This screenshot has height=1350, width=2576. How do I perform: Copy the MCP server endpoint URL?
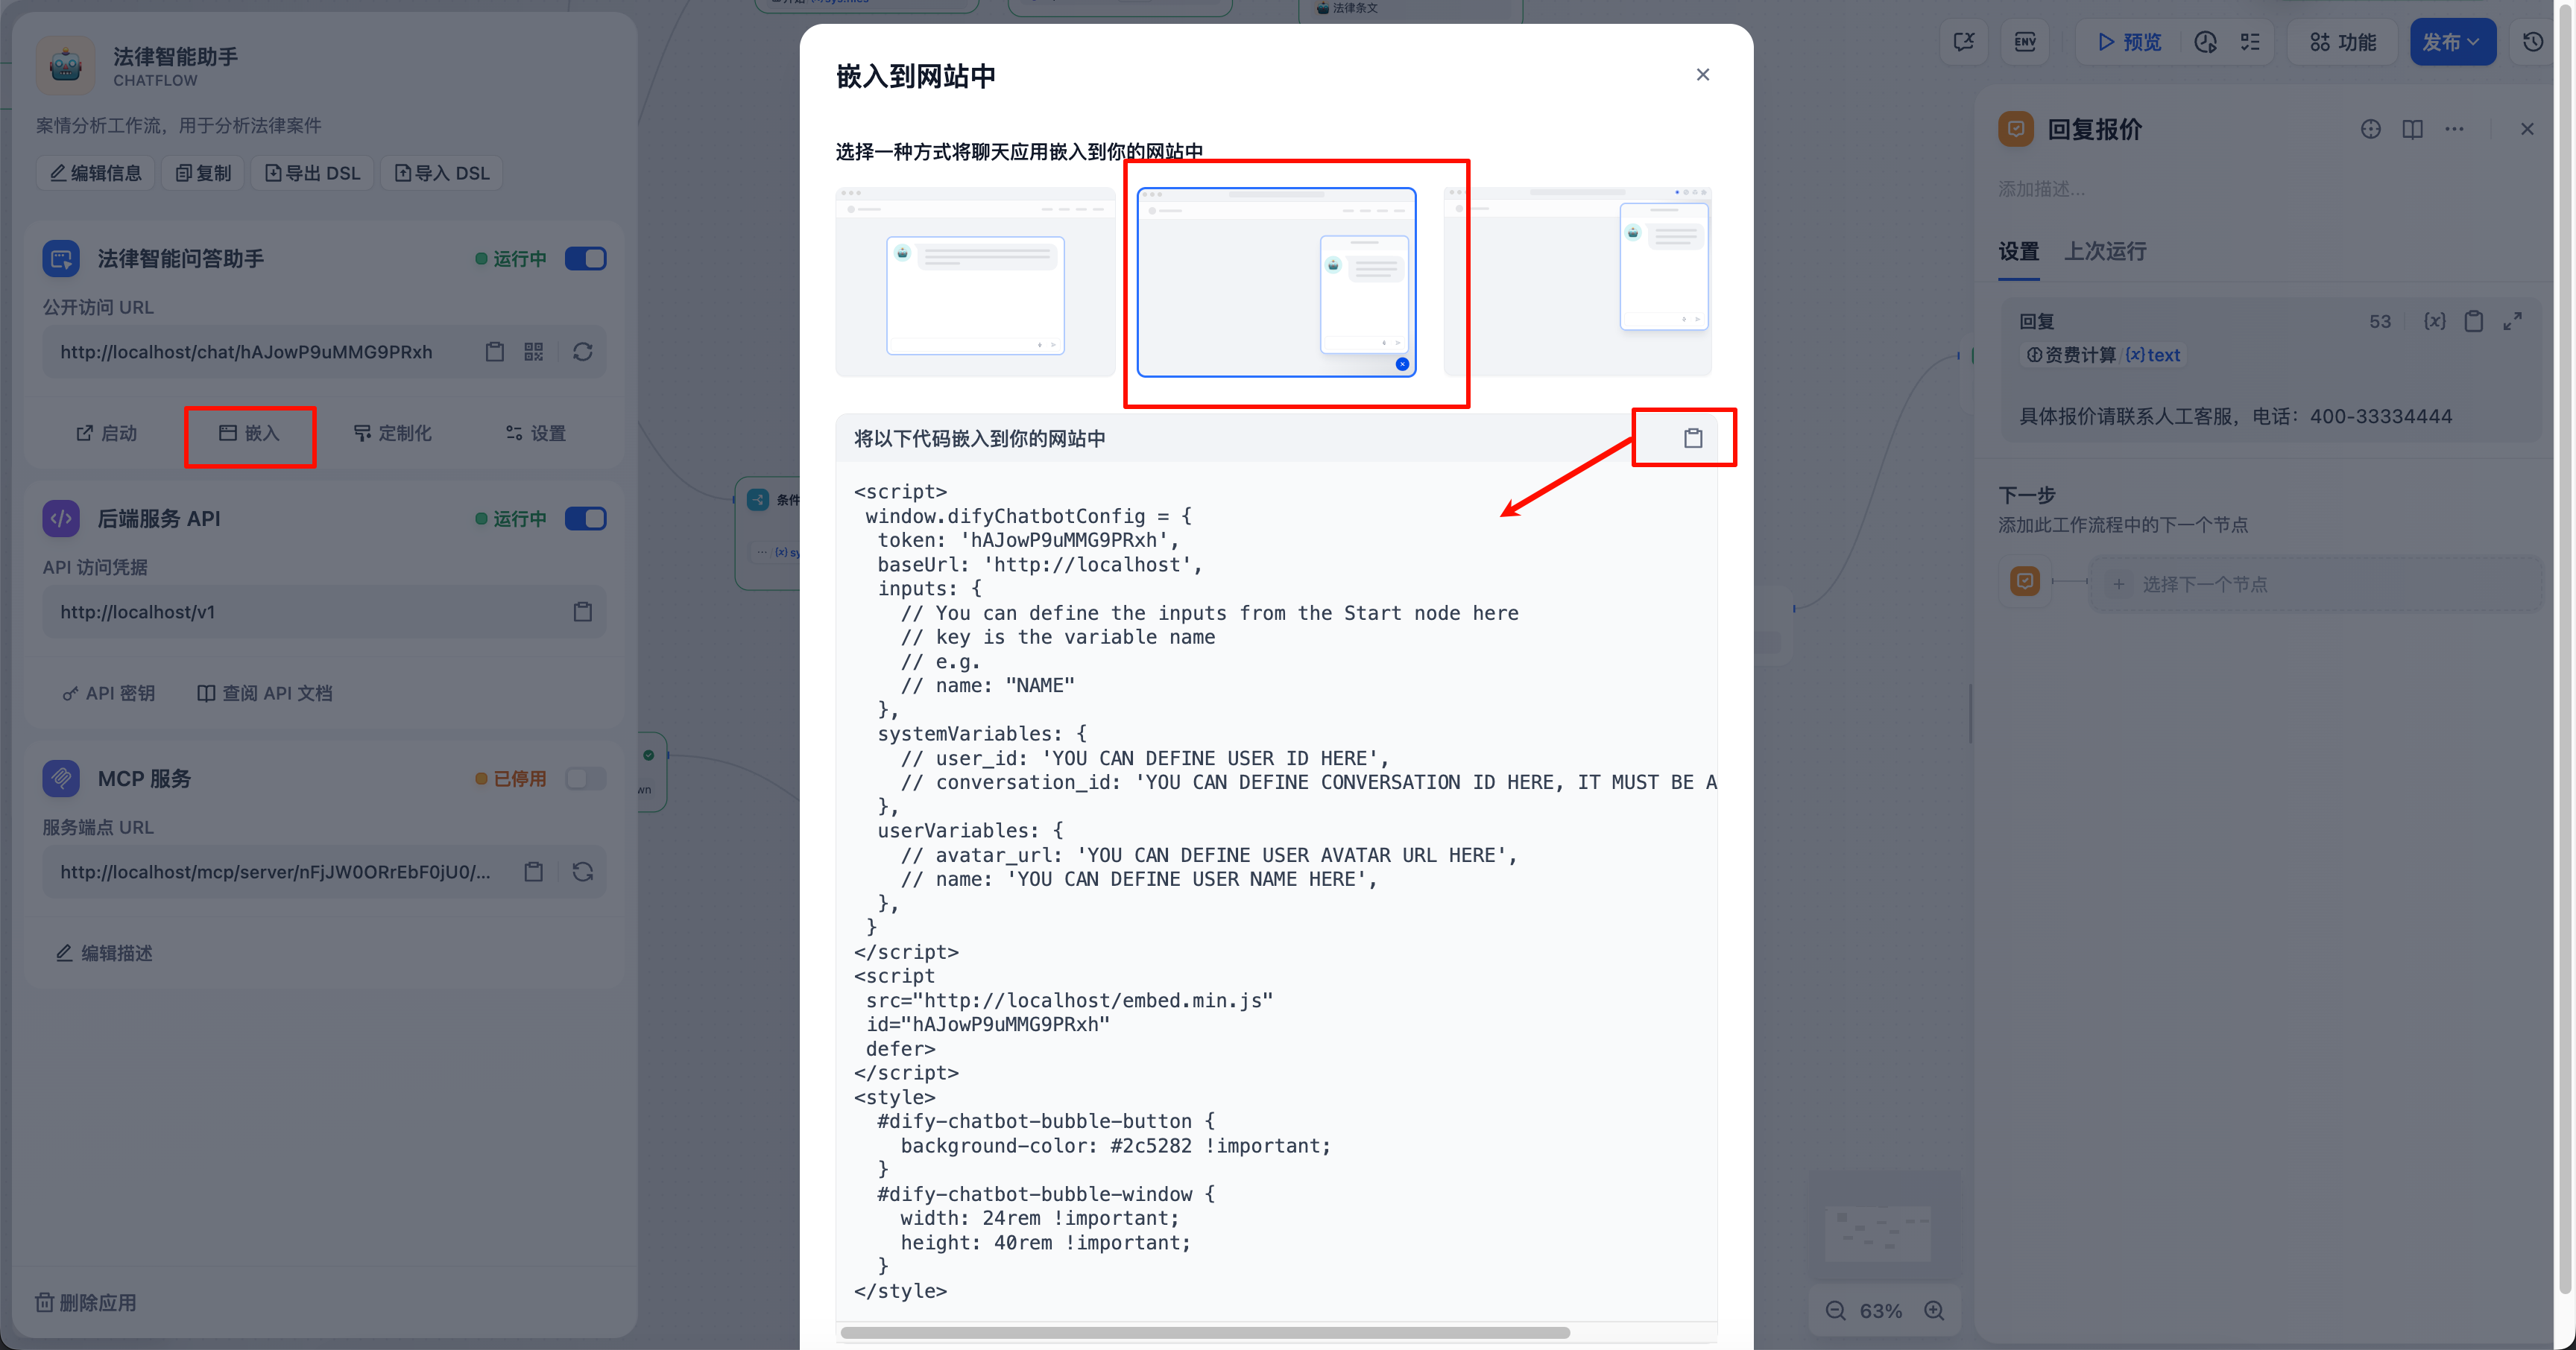point(534,872)
